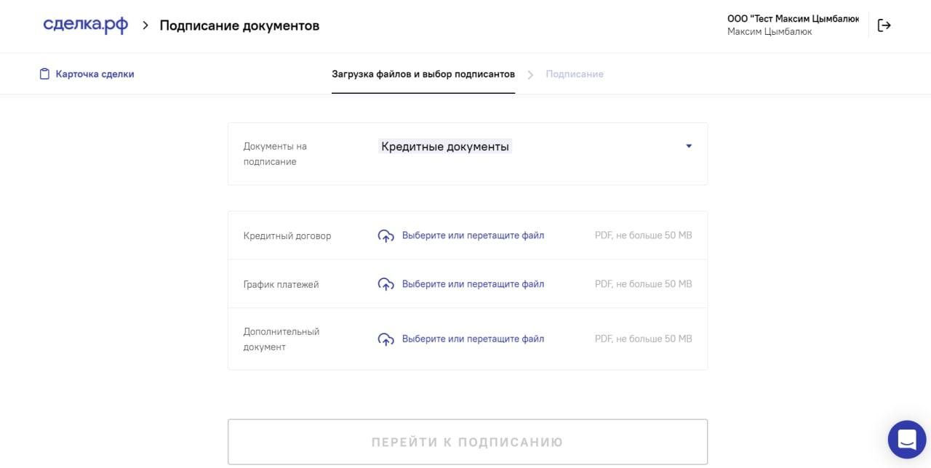
Task: Click the сделка.рф logo
Action: click(85, 24)
